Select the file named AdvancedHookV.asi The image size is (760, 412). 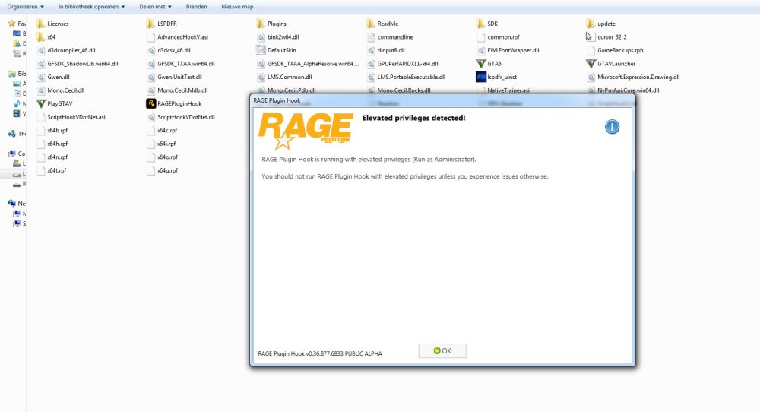click(182, 36)
